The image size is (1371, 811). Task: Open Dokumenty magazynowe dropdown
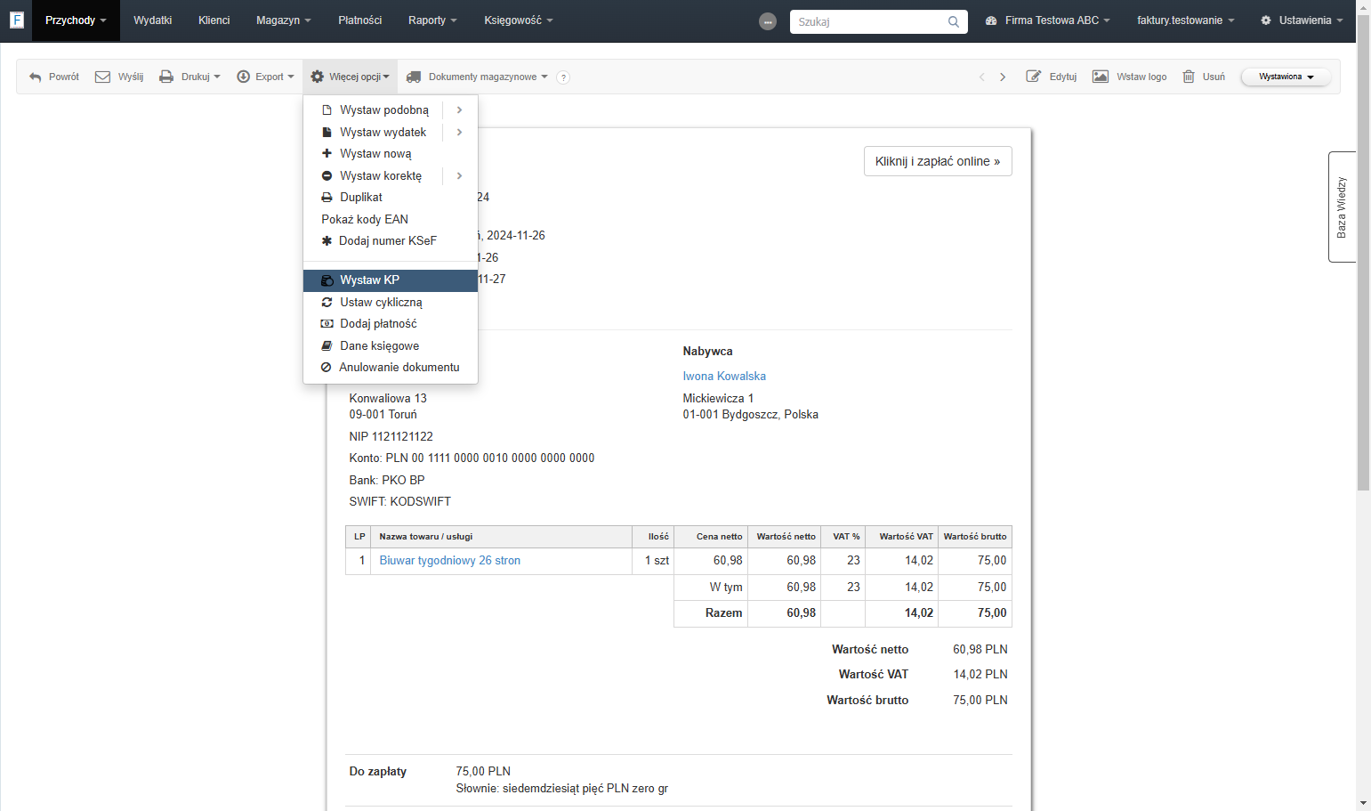pyautogui.click(x=477, y=77)
